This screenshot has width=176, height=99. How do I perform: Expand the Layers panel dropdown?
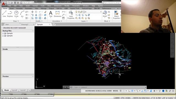(x=84, y=21)
